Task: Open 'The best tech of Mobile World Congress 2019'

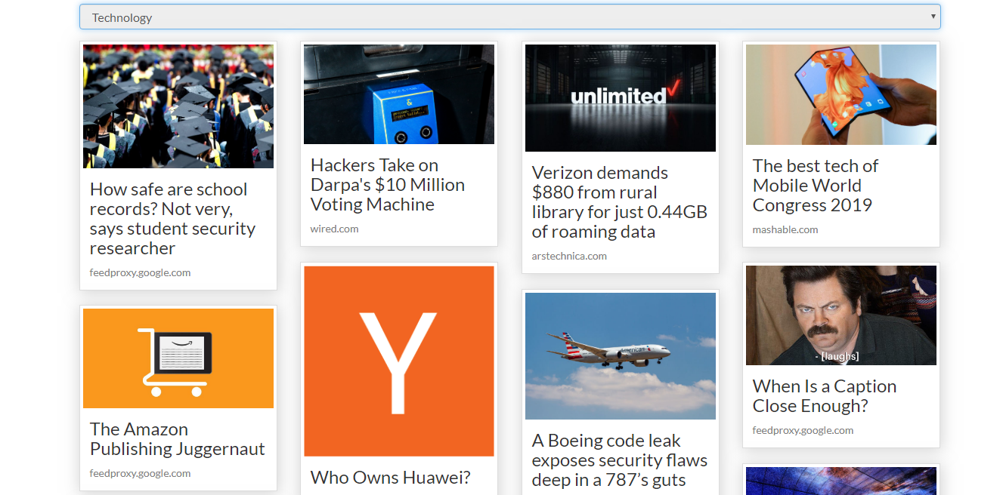Action: click(x=816, y=186)
